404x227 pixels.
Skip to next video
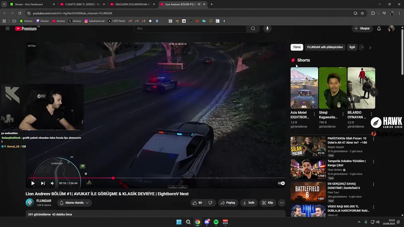[43, 183]
